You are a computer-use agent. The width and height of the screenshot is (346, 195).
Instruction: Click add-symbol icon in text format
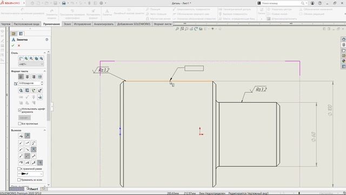pyautogui.click(x=34, y=90)
